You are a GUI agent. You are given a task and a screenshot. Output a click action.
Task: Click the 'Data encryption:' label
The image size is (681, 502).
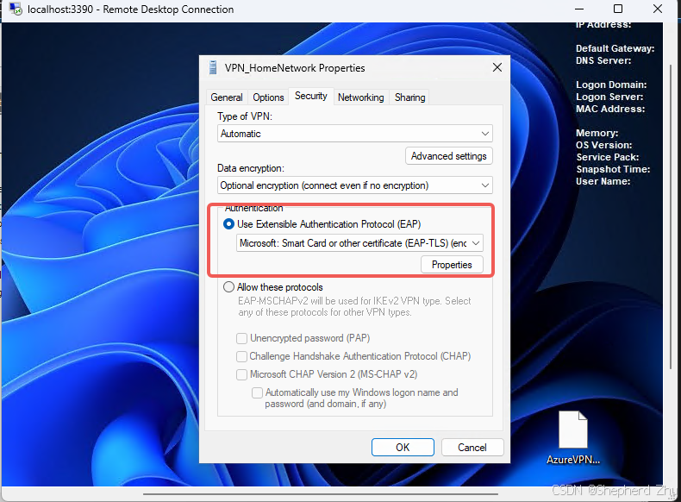point(251,168)
